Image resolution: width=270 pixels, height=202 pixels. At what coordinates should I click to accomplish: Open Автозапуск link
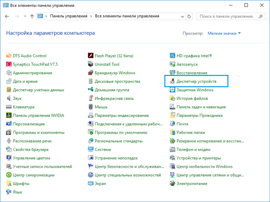(x=187, y=64)
